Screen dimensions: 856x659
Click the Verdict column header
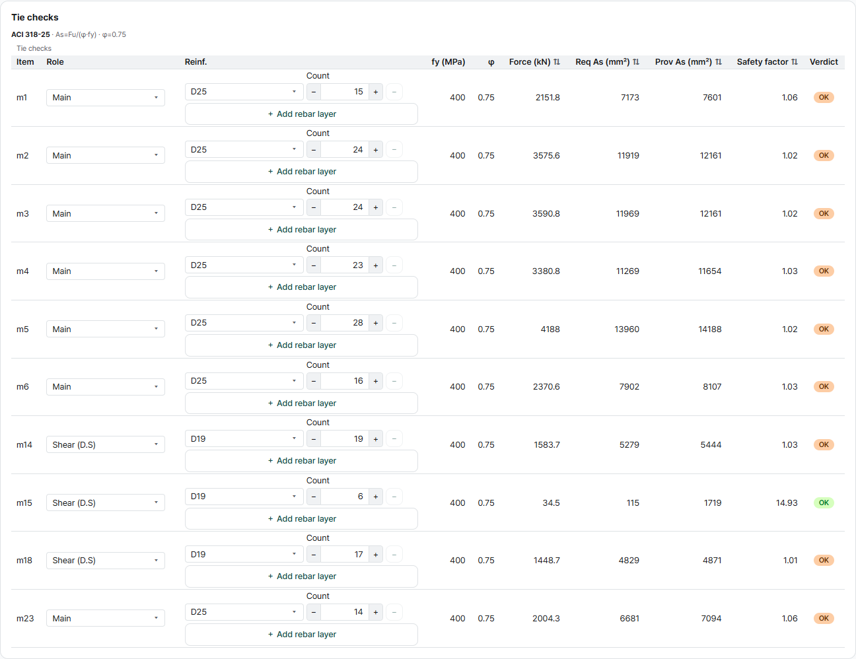tap(824, 62)
